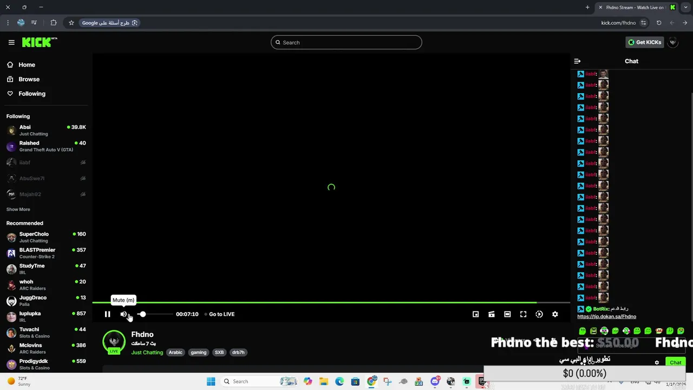Open luplupka recommended channel

(x=46, y=316)
